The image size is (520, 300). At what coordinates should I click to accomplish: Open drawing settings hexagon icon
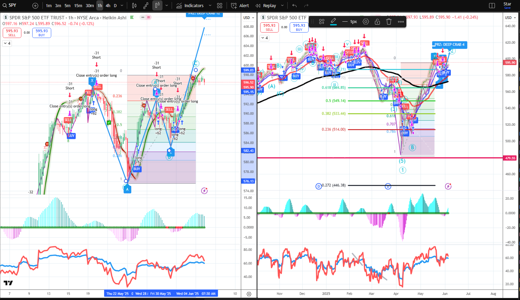click(366, 22)
